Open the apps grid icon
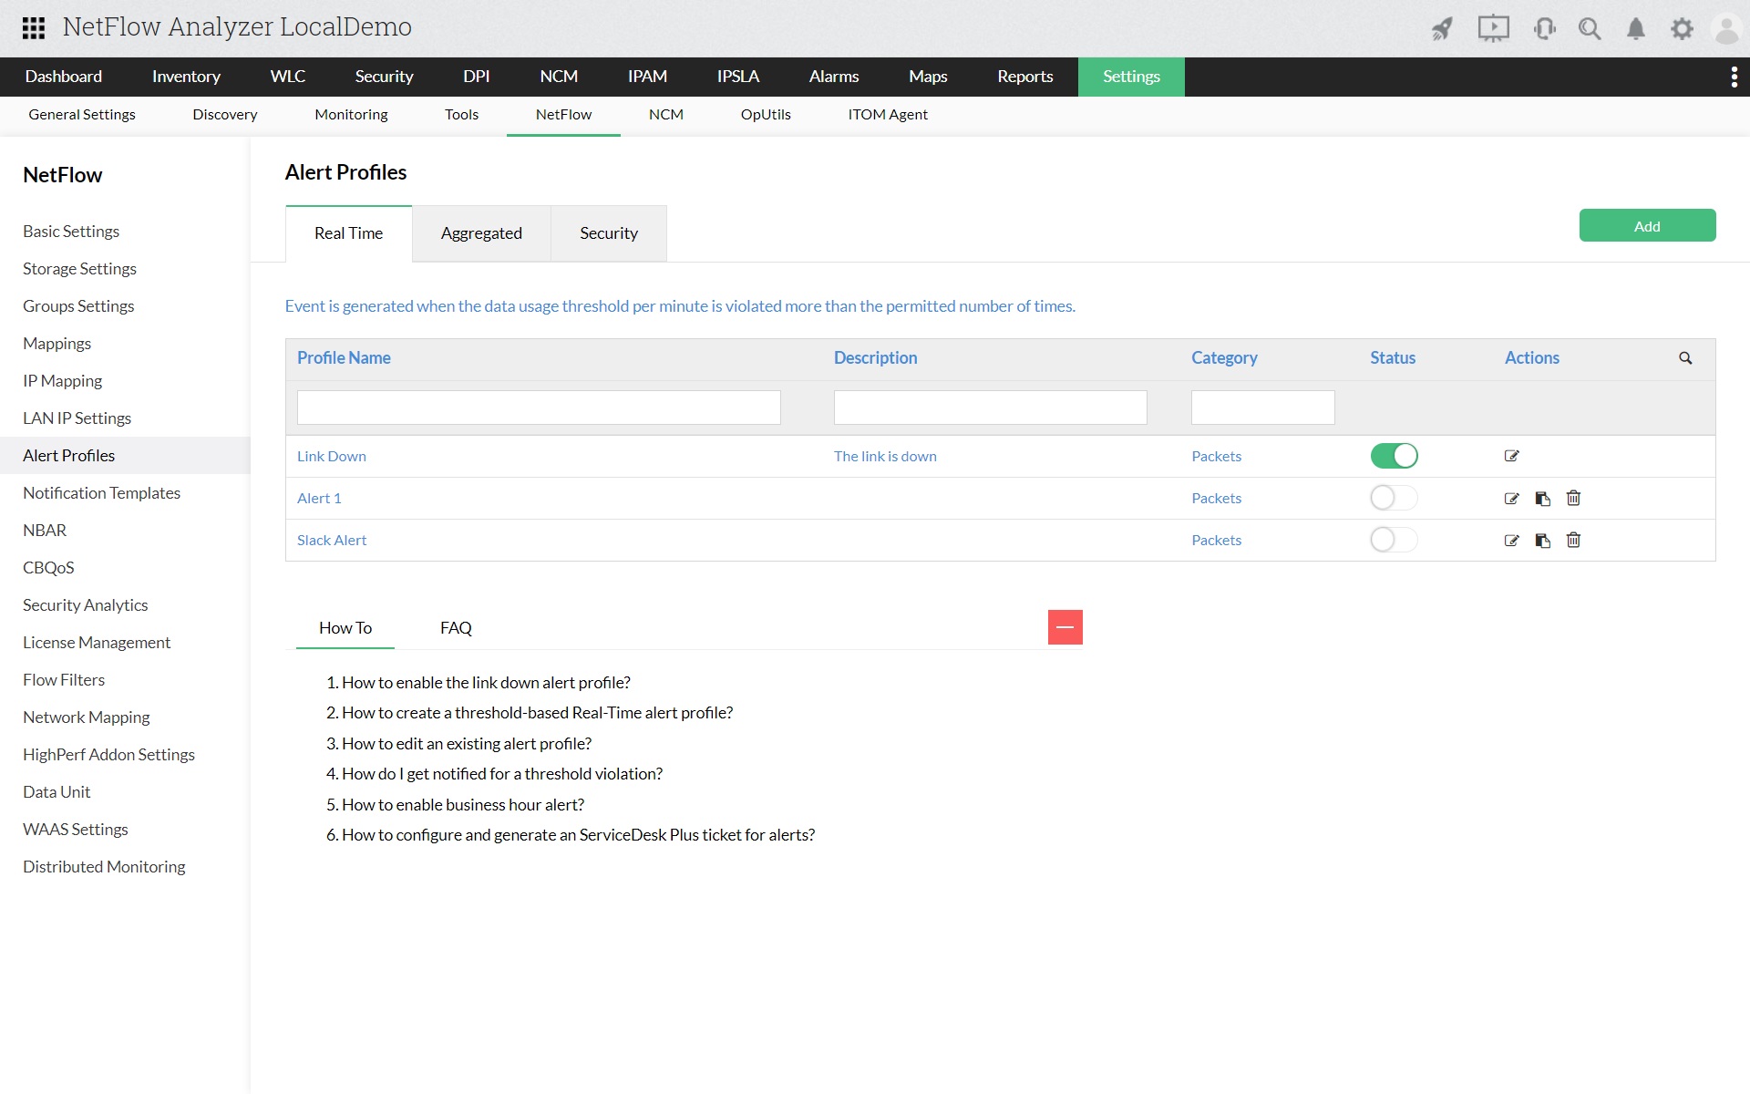The width and height of the screenshot is (1750, 1094). tap(34, 28)
